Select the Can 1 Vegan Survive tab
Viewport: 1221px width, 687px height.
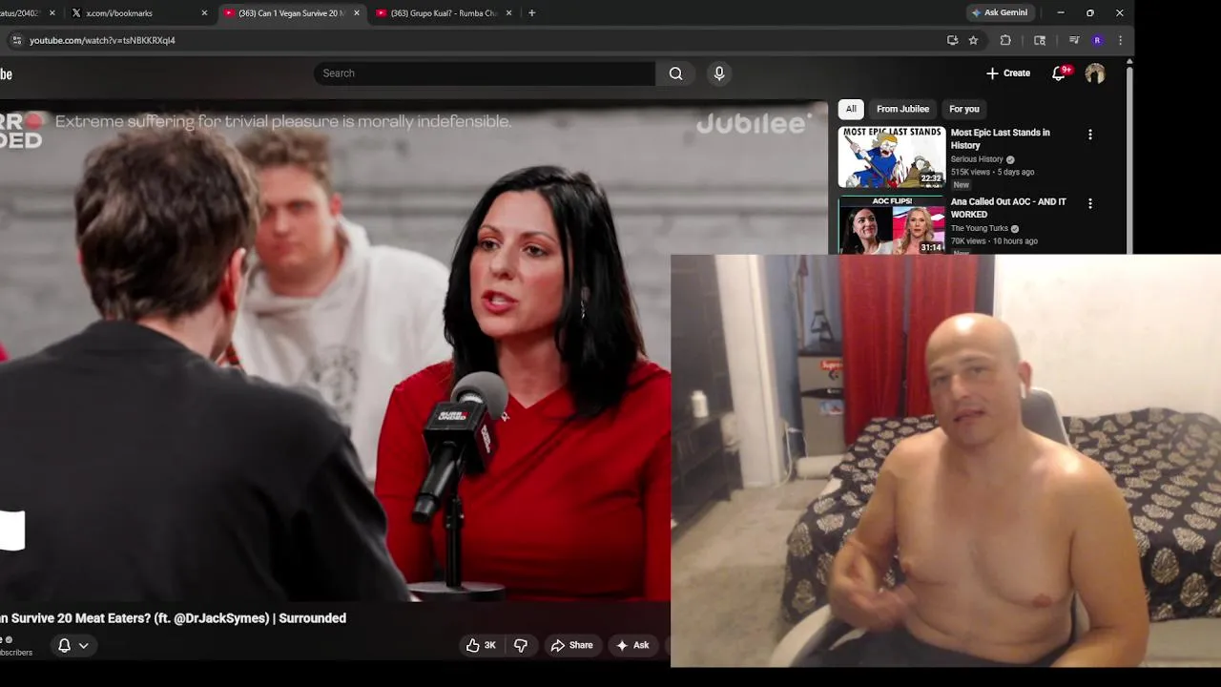click(x=292, y=13)
